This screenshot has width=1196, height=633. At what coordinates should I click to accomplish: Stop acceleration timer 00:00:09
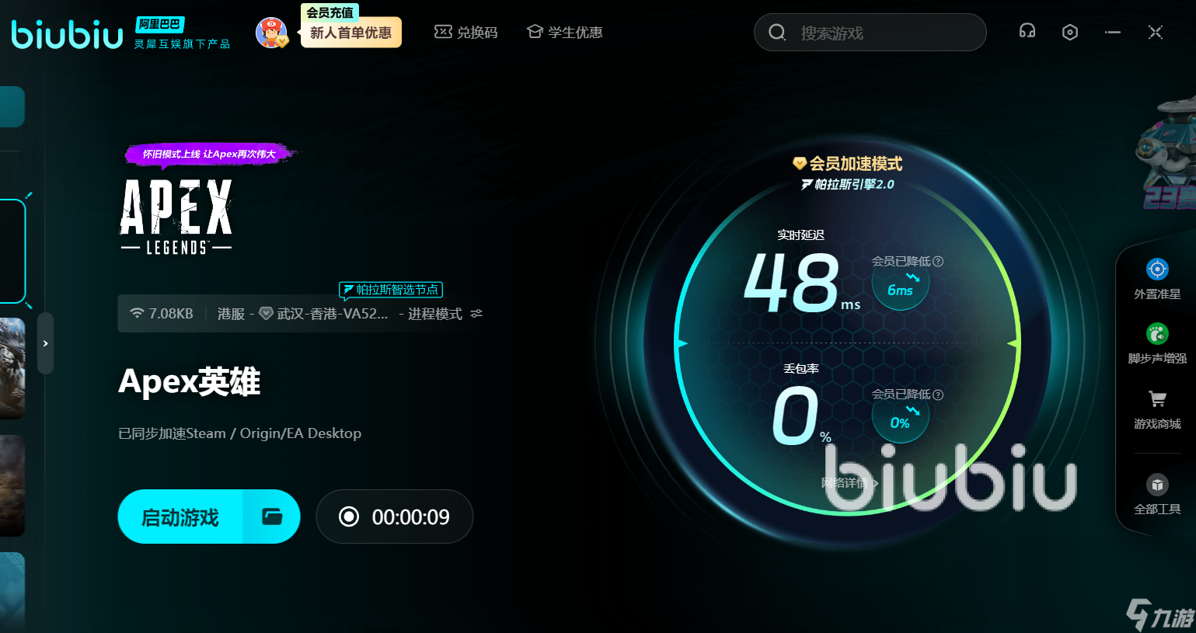pos(395,516)
